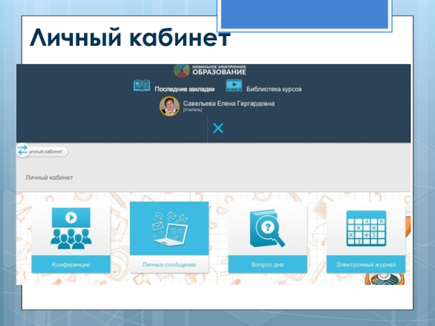Click the Конференции label button
Screen dimensions: 435x326
tap(71, 265)
